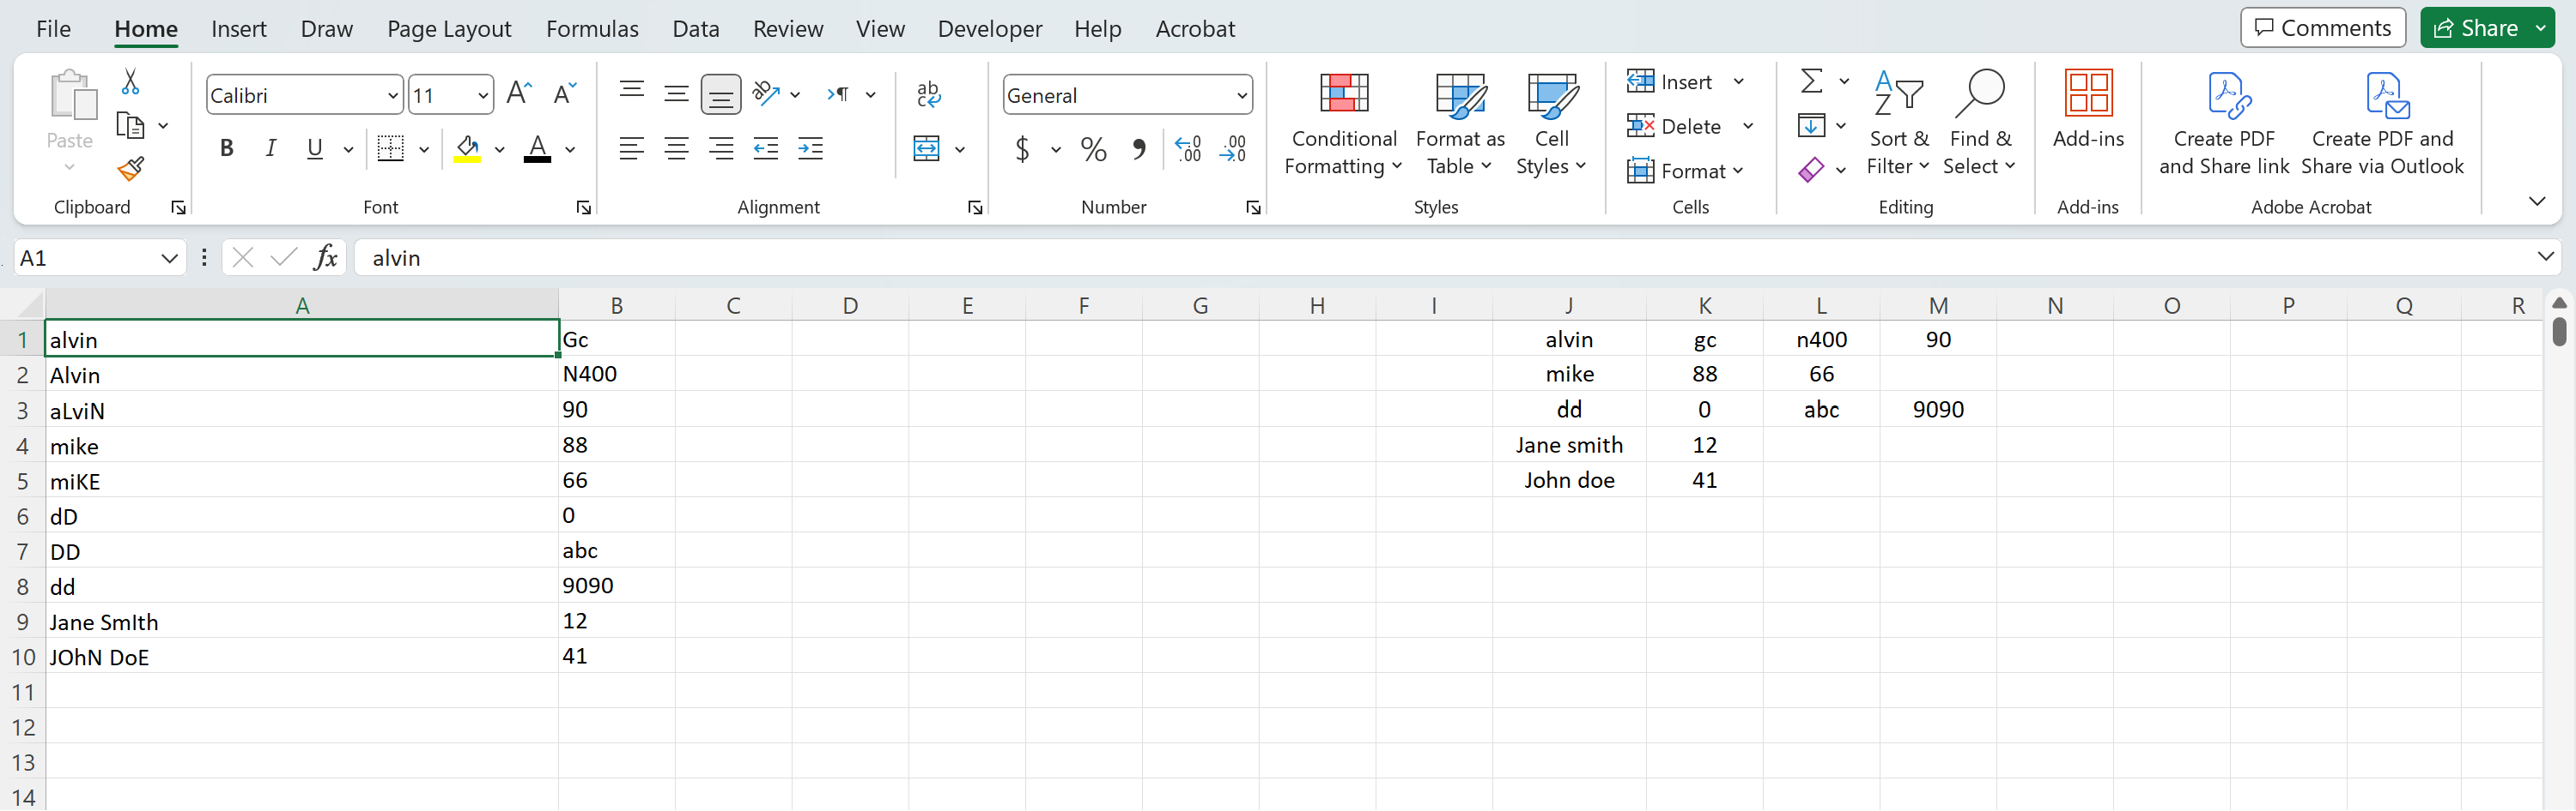Expand the font size dropdown
The image size is (2576, 811).
(483, 94)
